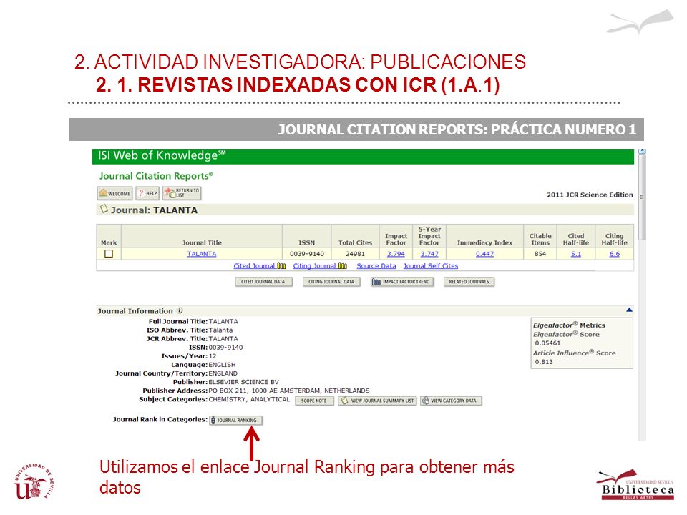Open the Welcome page button
This screenshot has width=687, height=515.
point(114,193)
